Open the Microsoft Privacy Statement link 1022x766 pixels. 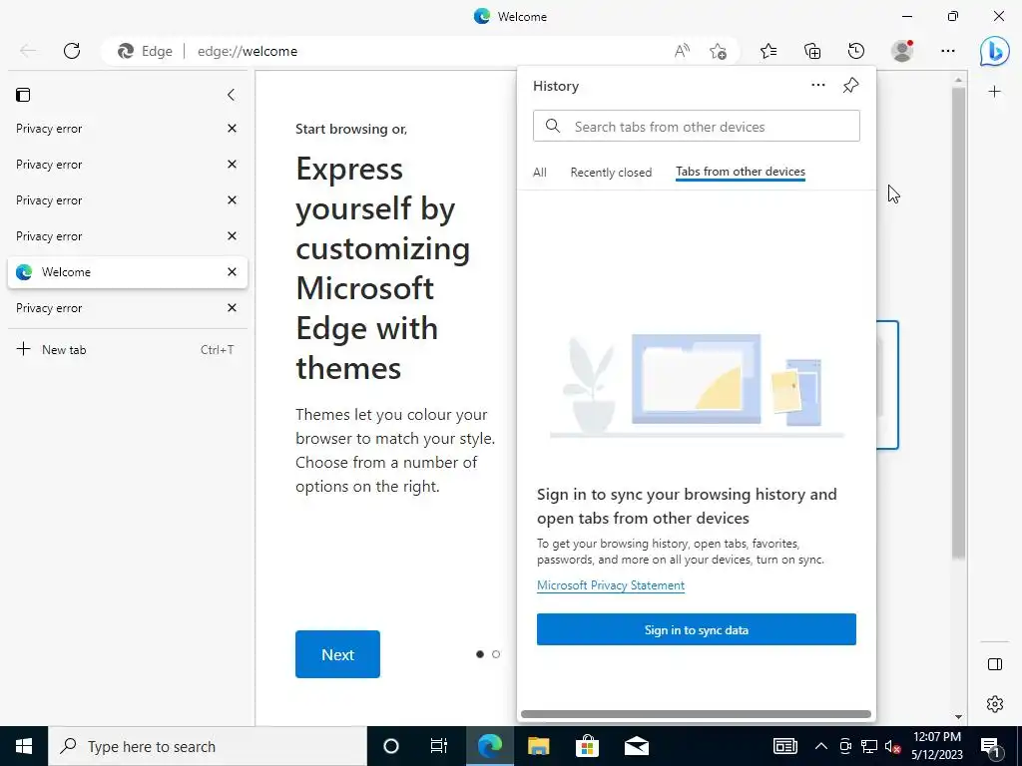pos(611,584)
